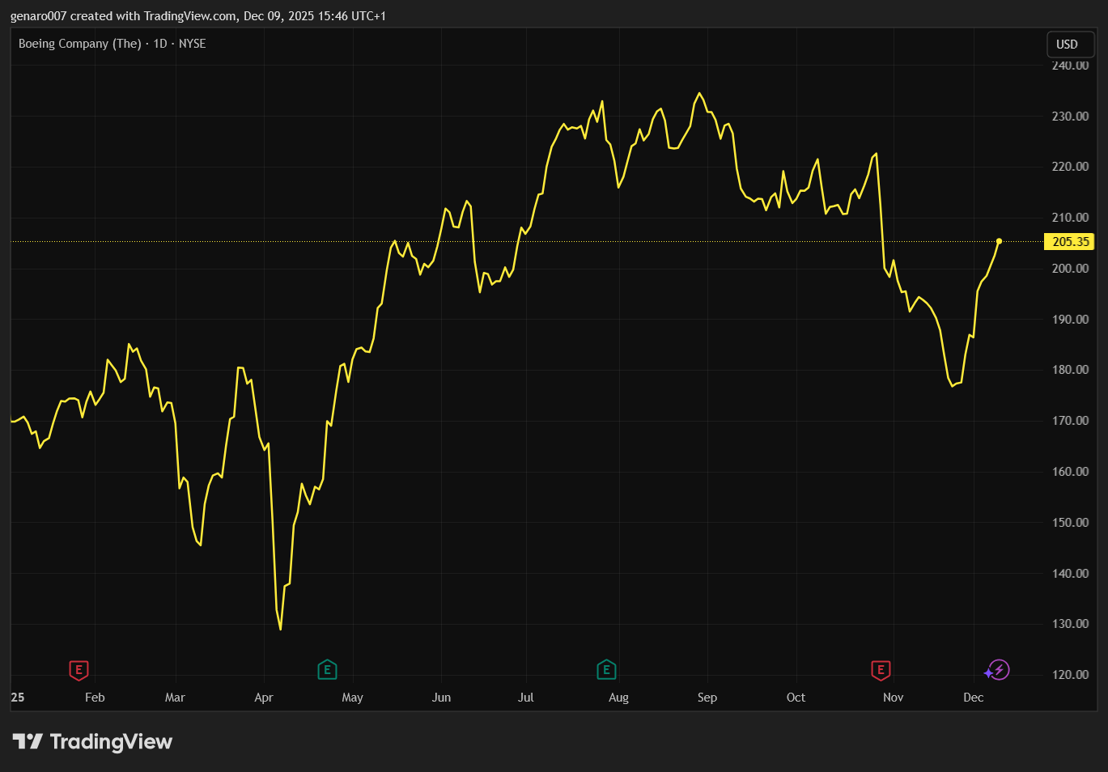Image resolution: width=1108 pixels, height=772 pixels.
Task: Select the Sep label on the time axis
Action: tap(707, 698)
